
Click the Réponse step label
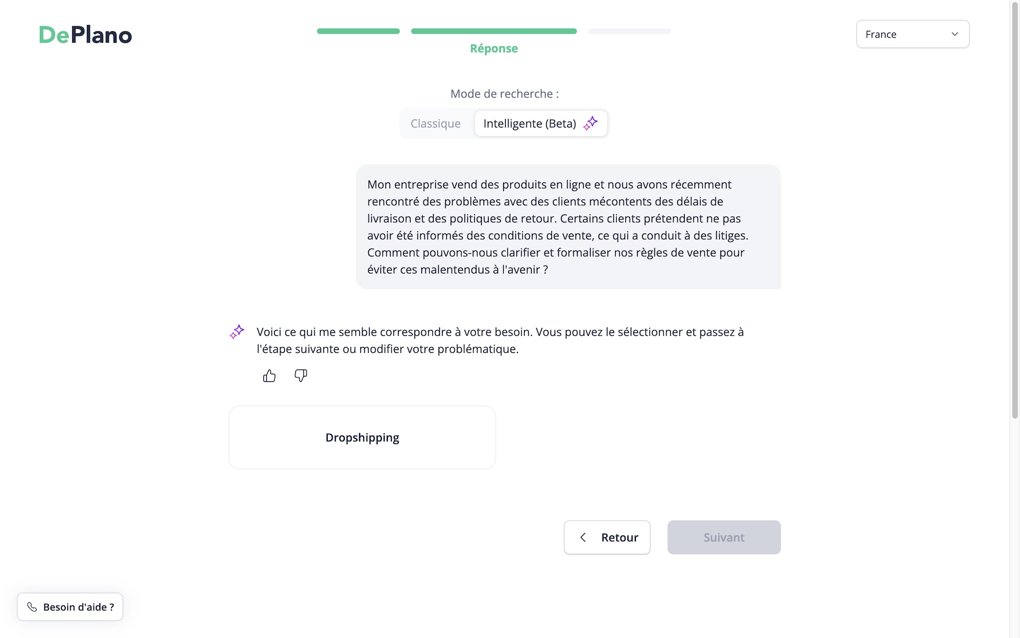(x=494, y=48)
